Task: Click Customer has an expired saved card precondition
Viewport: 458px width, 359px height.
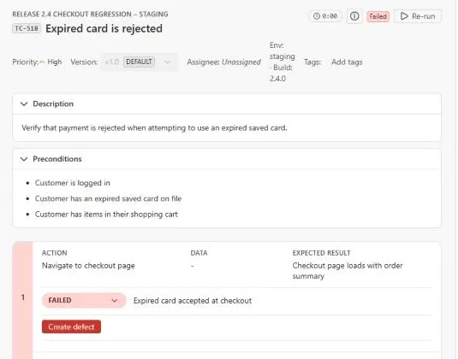Action: click(x=109, y=198)
